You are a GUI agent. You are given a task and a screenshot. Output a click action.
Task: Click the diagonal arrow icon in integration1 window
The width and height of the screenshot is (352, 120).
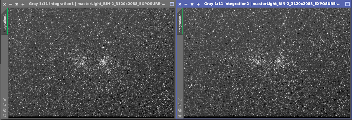4,100
